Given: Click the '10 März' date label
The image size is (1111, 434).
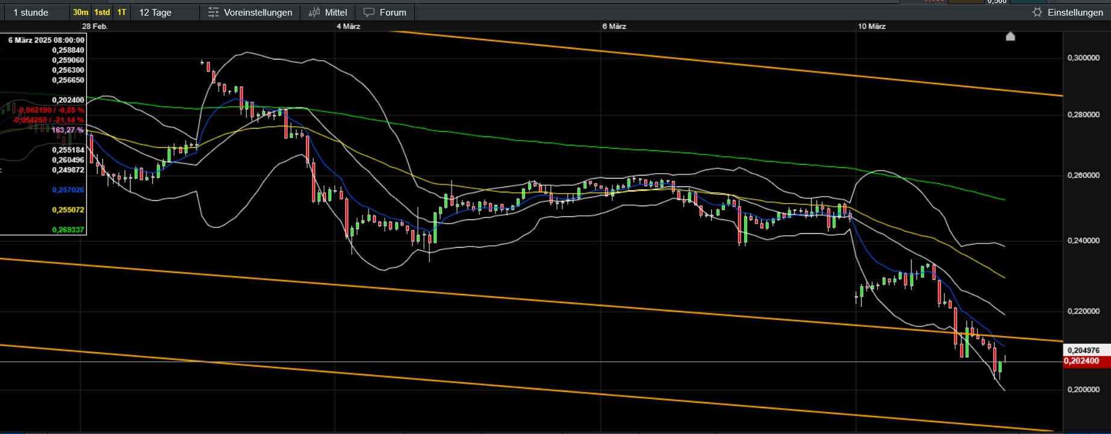Looking at the screenshot, I should point(872,26).
